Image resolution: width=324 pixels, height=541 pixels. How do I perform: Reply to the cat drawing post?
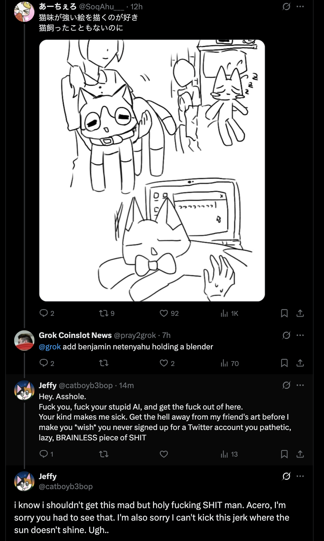tap(44, 313)
